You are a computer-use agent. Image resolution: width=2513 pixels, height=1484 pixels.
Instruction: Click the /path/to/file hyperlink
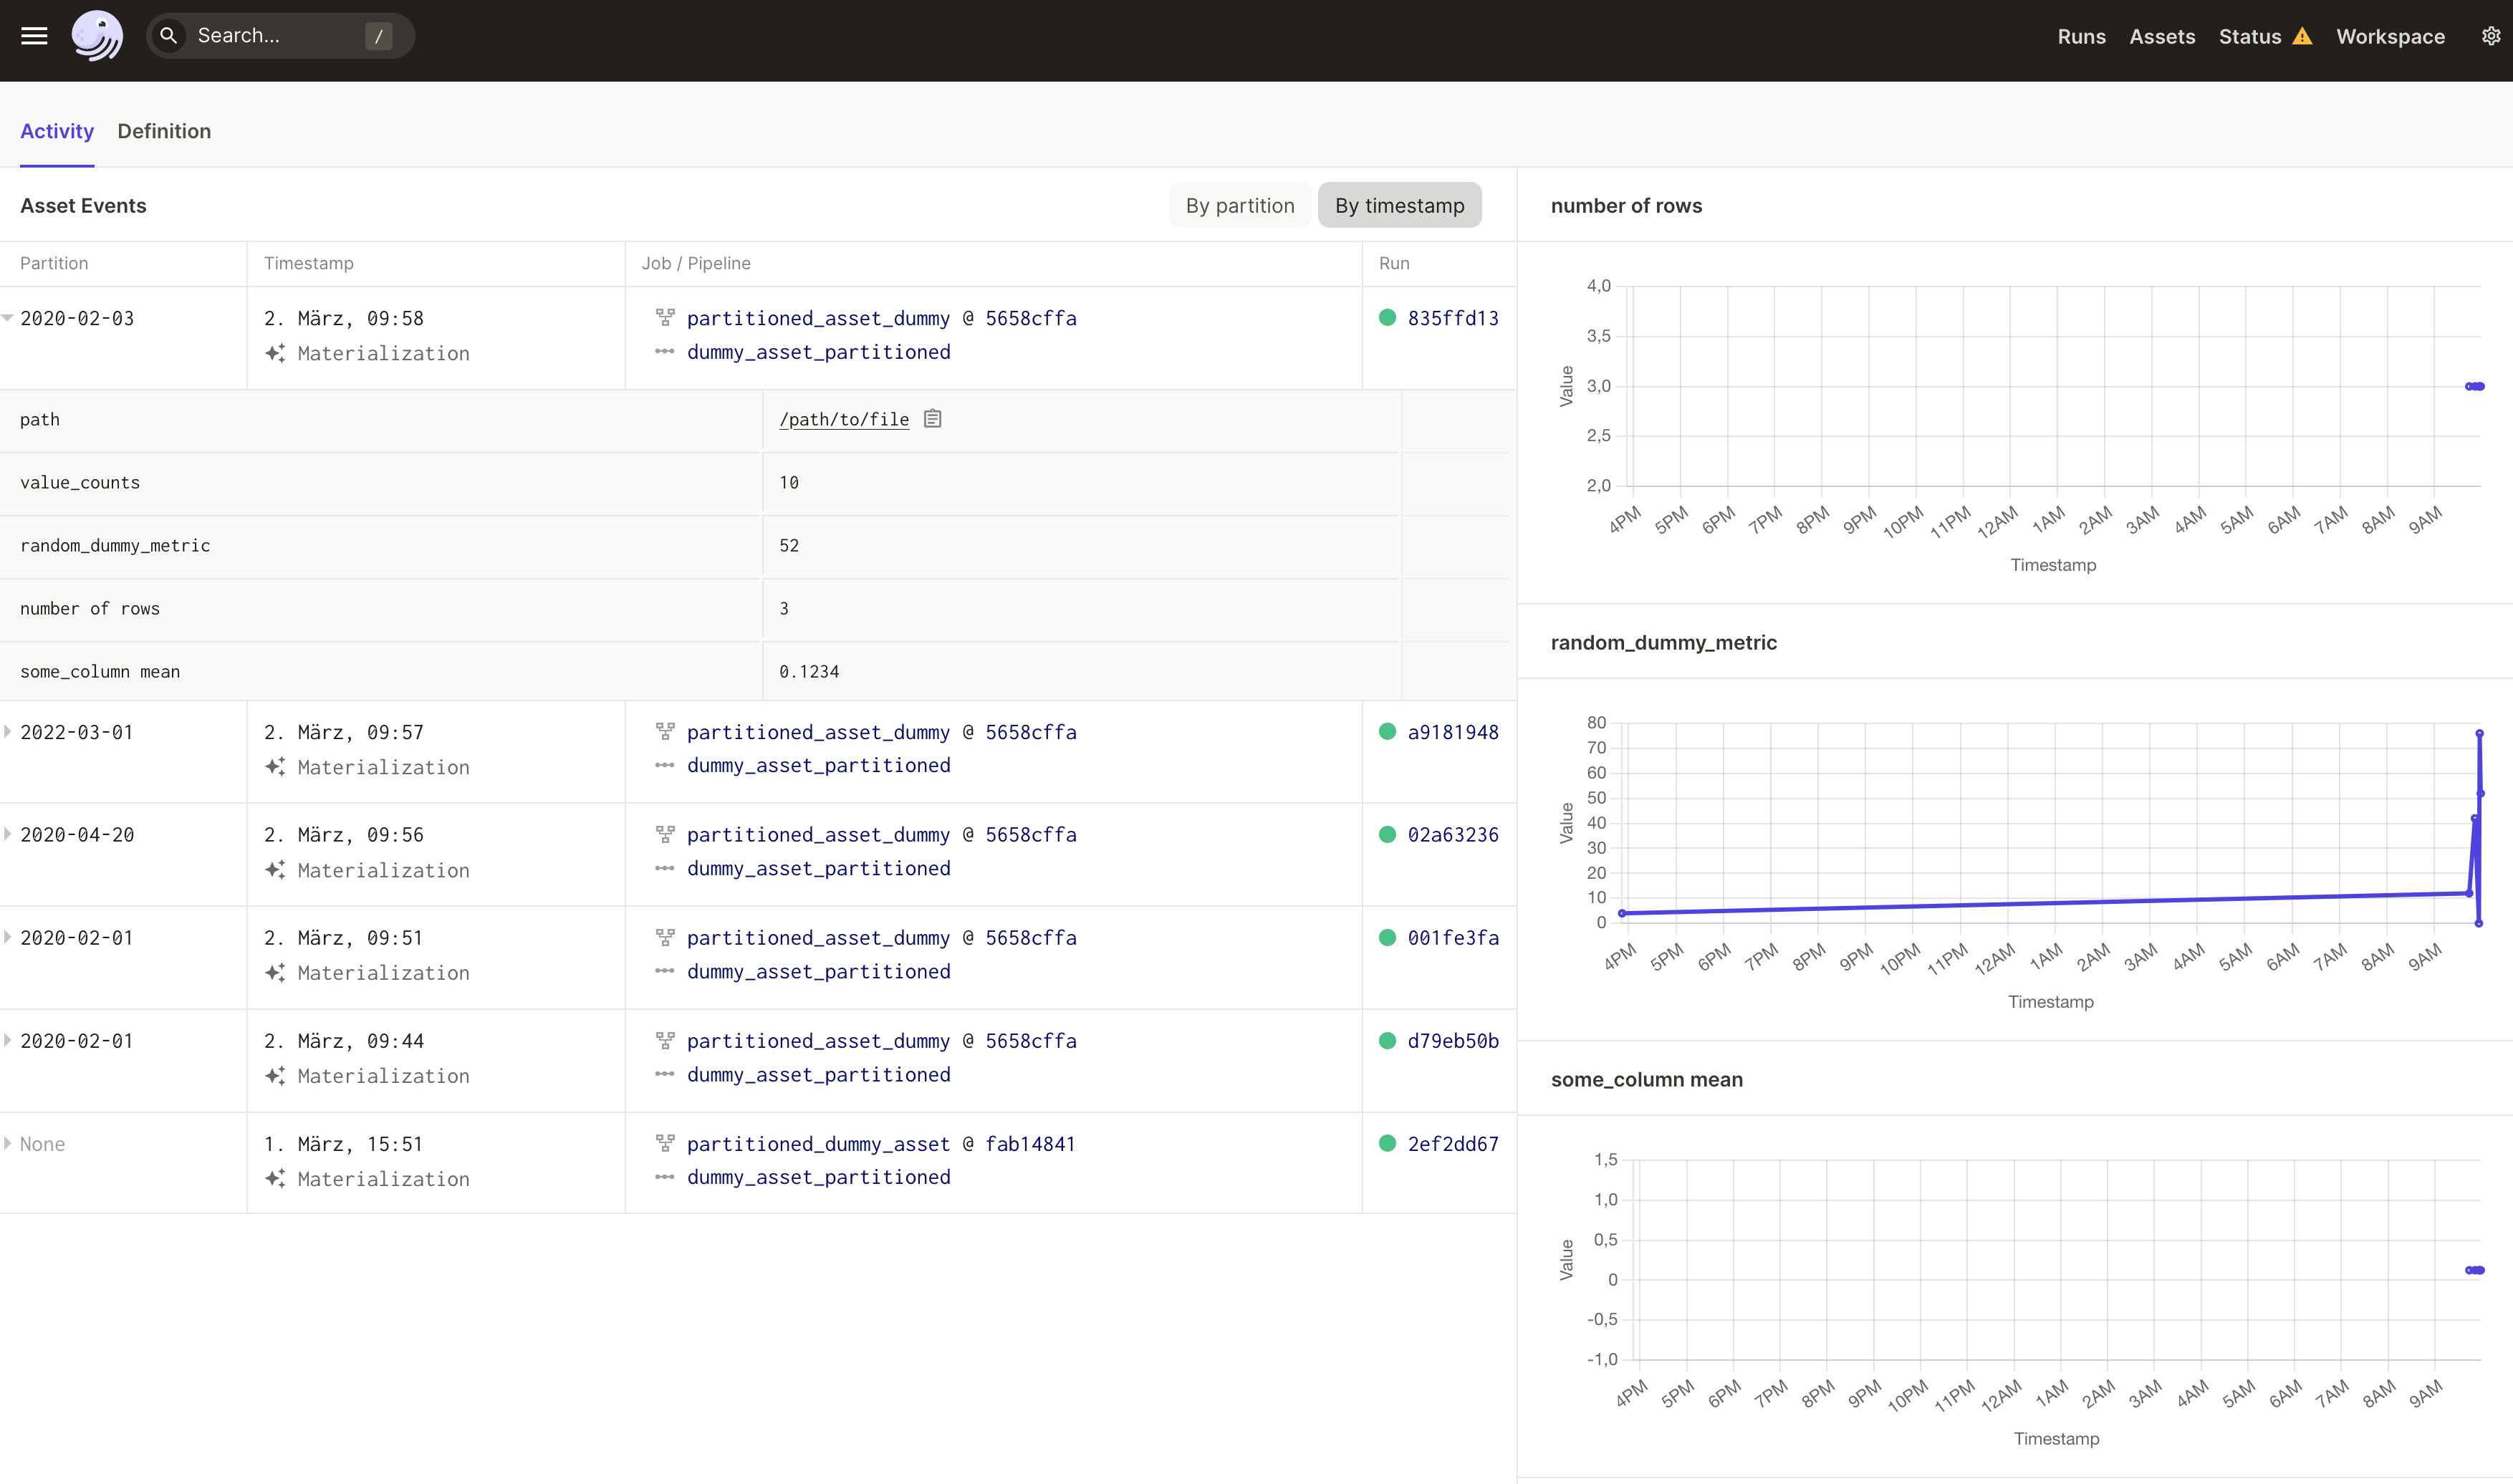coord(844,419)
